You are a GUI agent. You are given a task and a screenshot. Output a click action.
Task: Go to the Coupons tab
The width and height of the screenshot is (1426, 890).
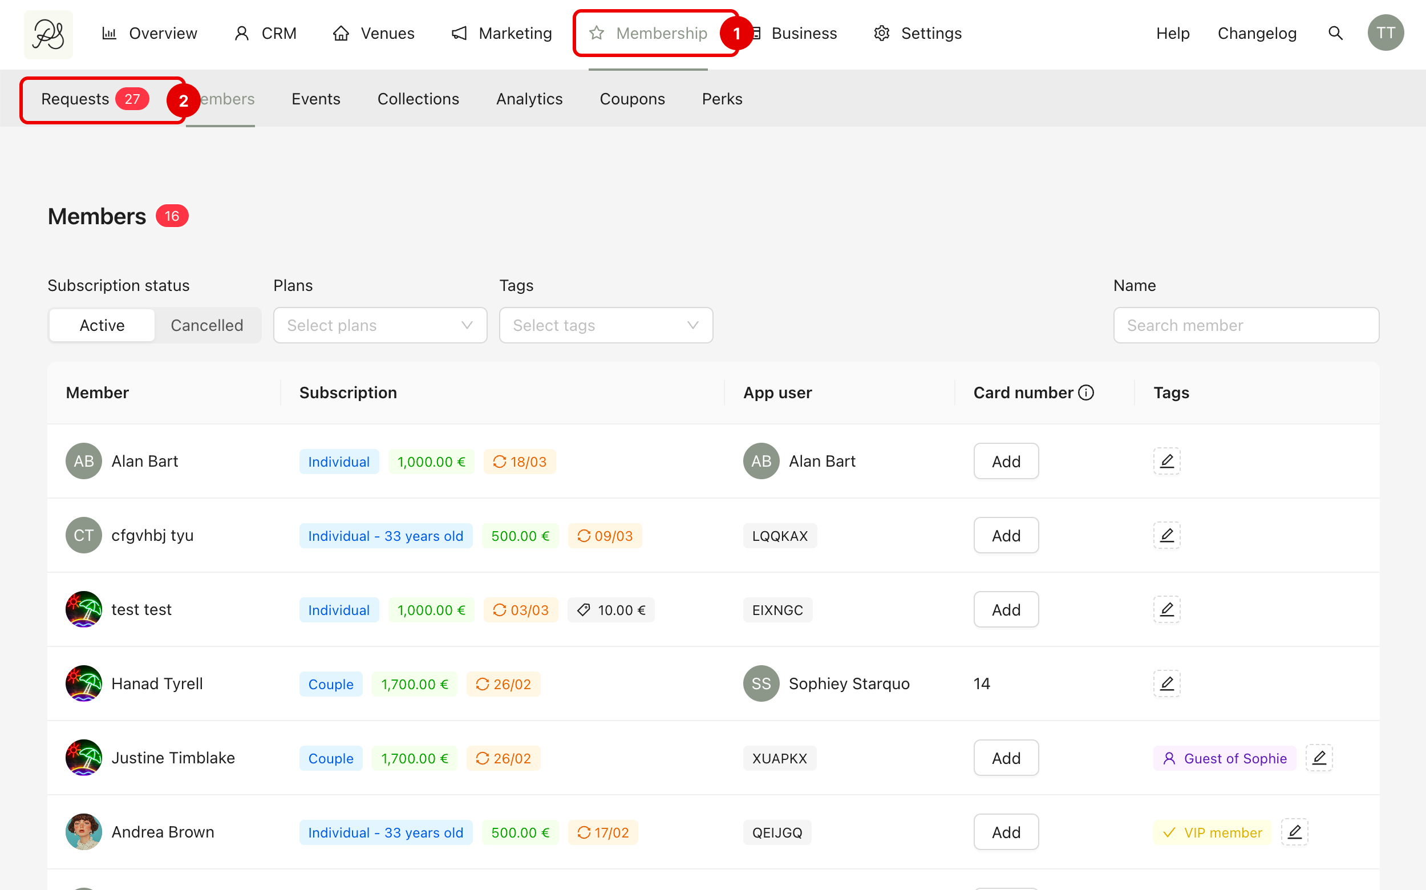click(632, 99)
